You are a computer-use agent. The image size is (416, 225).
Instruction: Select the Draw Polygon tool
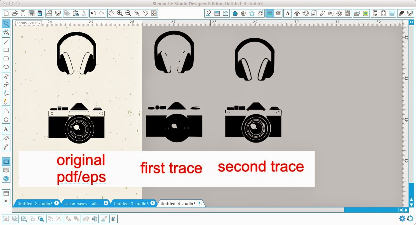[x=6, y=77]
